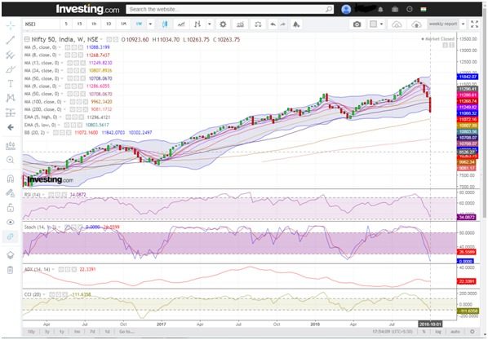Select the 1M timeframe

coord(123,24)
